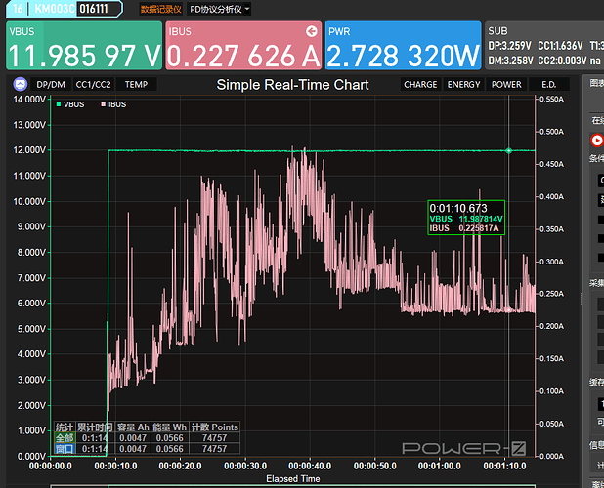Open the PD协议分析仪 dropdown
The width and height of the screenshot is (604, 488).
pos(219,9)
